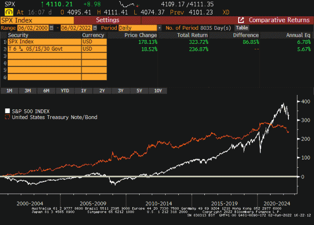Click the last price 4110.21
The width and height of the screenshot is (314, 225).
tap(59, 4)
